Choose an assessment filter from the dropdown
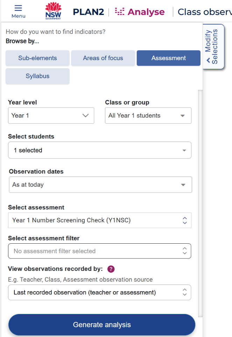The width and height of the screenshot is (232, 337). [x=100, y=251]
